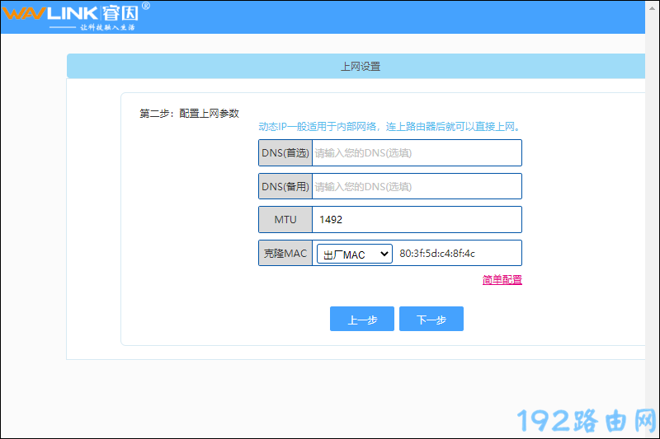
Task: Click into the MTU field showing 1492
Action: [416, 220]
